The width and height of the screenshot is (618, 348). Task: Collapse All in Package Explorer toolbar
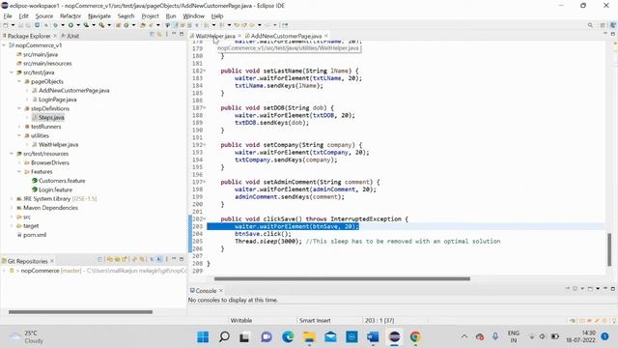click(x=152, y=35)
